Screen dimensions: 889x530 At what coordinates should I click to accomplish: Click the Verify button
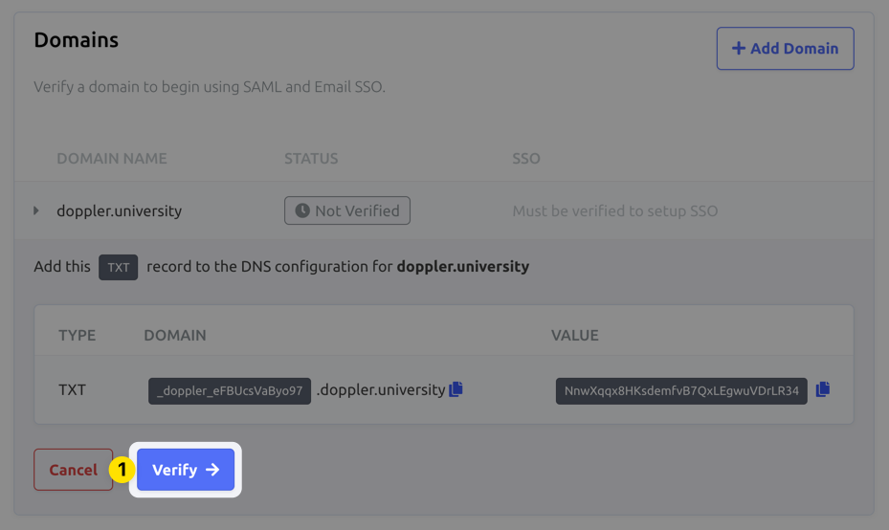186,470
